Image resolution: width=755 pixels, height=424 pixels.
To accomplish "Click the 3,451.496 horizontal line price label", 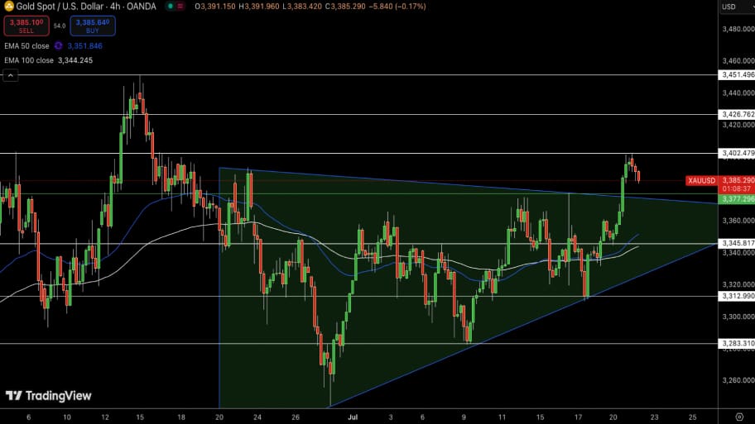I will pyautogui.click(x=737, y=75).
